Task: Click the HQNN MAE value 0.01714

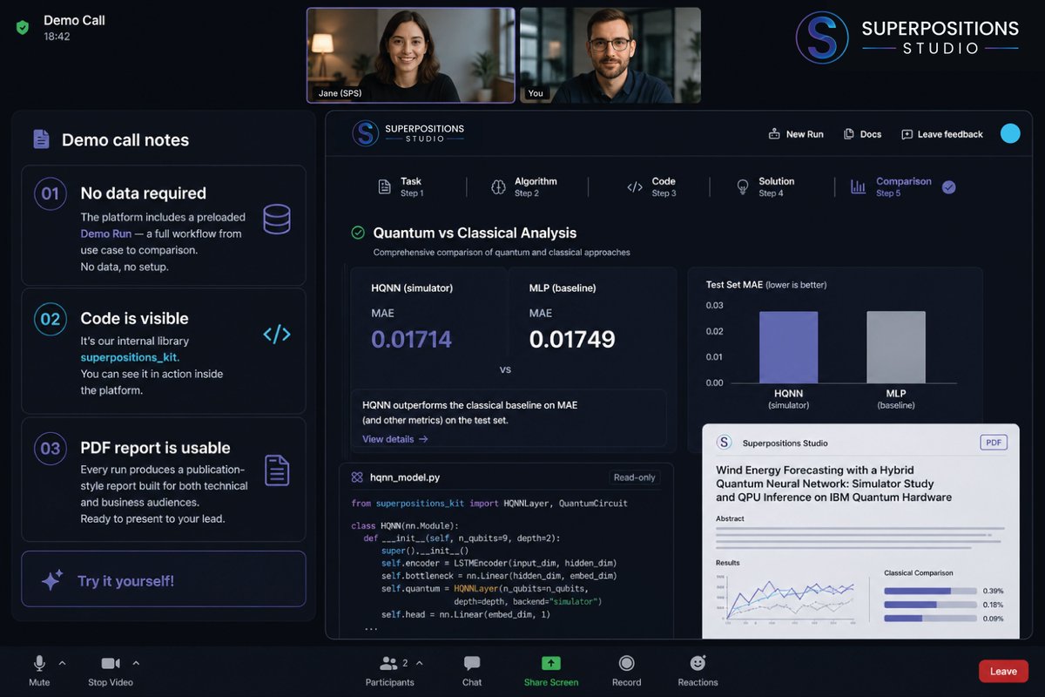Action: tap(412, 339)
